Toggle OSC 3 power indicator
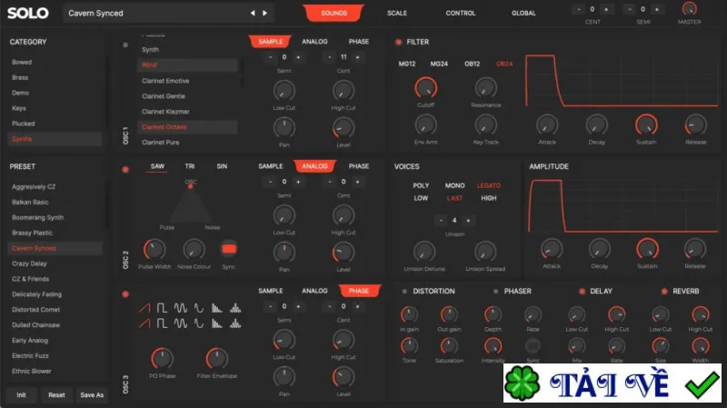The height and width of the screenshot is (408, 727). (x=125, y=294)
